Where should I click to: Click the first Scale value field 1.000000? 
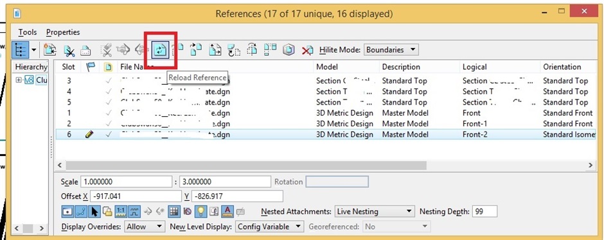[126, 182]
